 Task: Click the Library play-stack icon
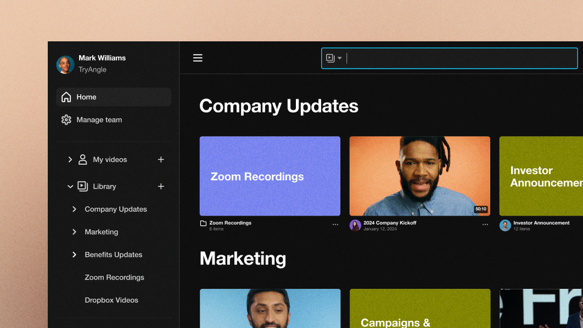[x=82, y=186]
